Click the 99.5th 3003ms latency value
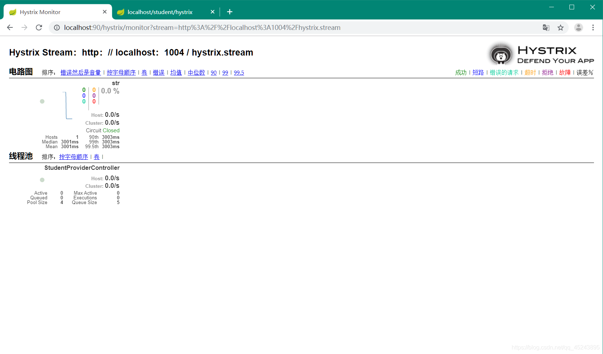The image size is (603, 354). (x=110, y=147)
